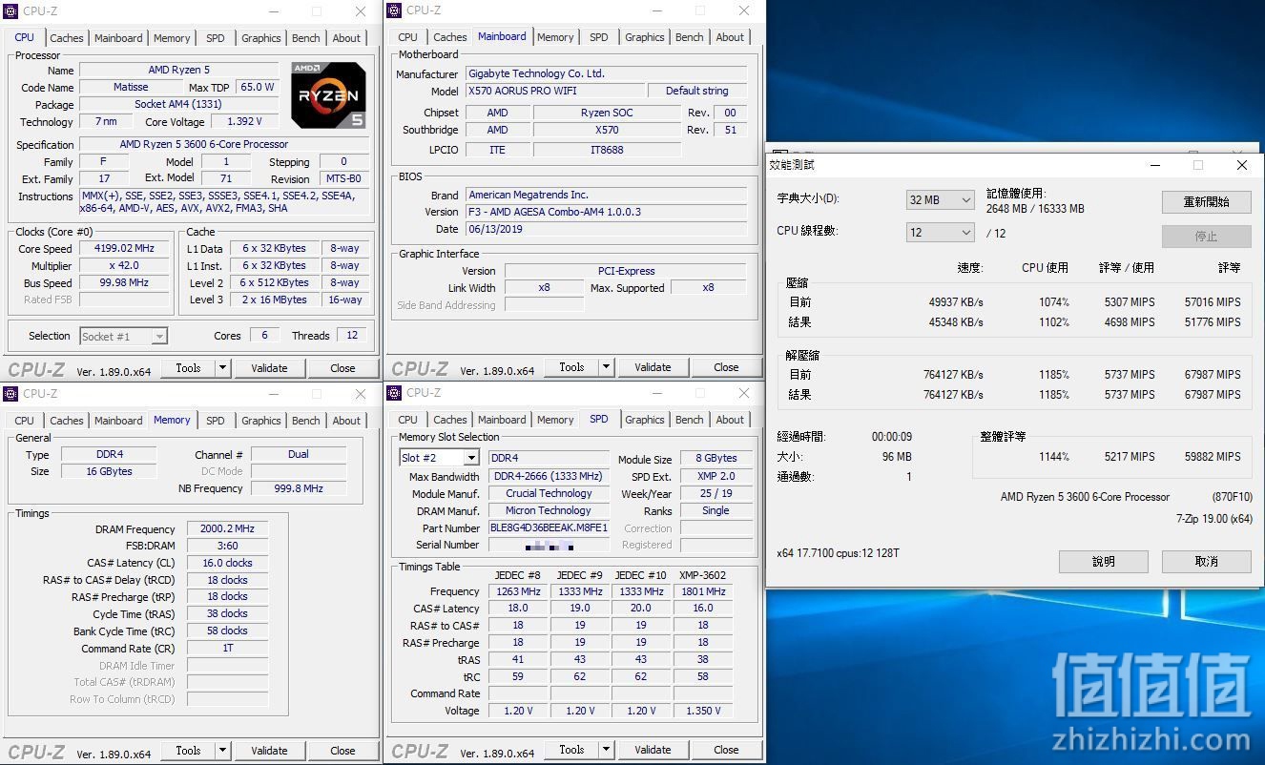Click Close button in the Memory window
The image size is (1265, 765).
coord(342,750)
